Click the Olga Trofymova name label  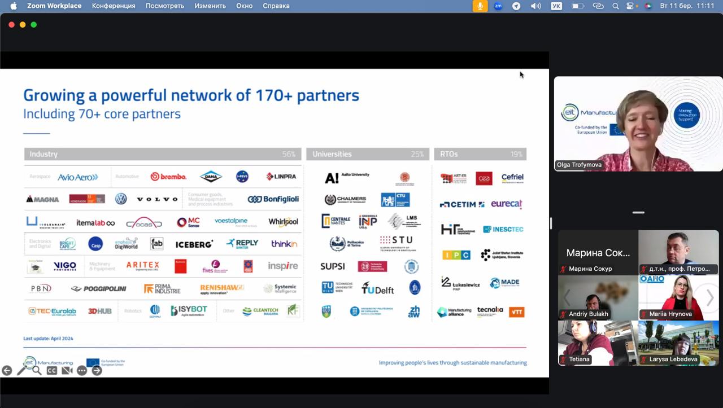click(579, 165)
